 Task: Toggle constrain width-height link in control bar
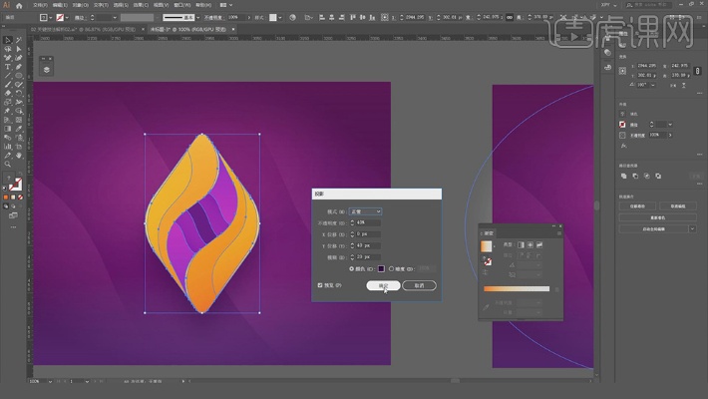(x=510, y=17)
